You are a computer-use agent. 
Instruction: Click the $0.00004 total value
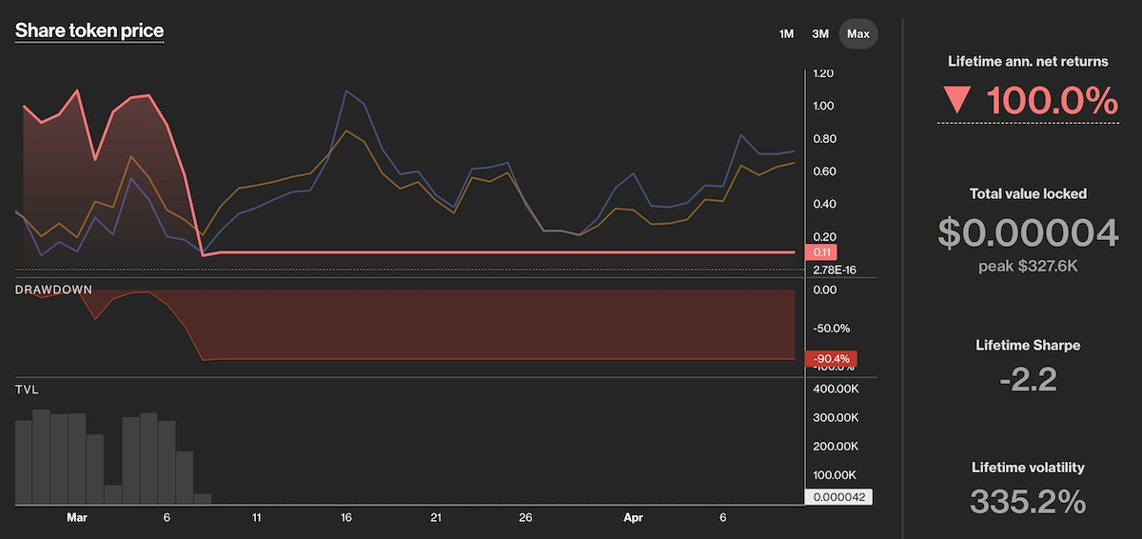[1028, 232]
